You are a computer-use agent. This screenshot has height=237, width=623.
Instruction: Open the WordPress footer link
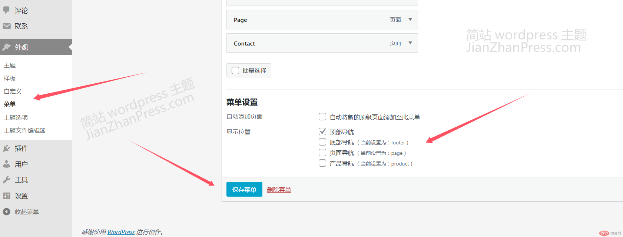click(x=121, y=232)
